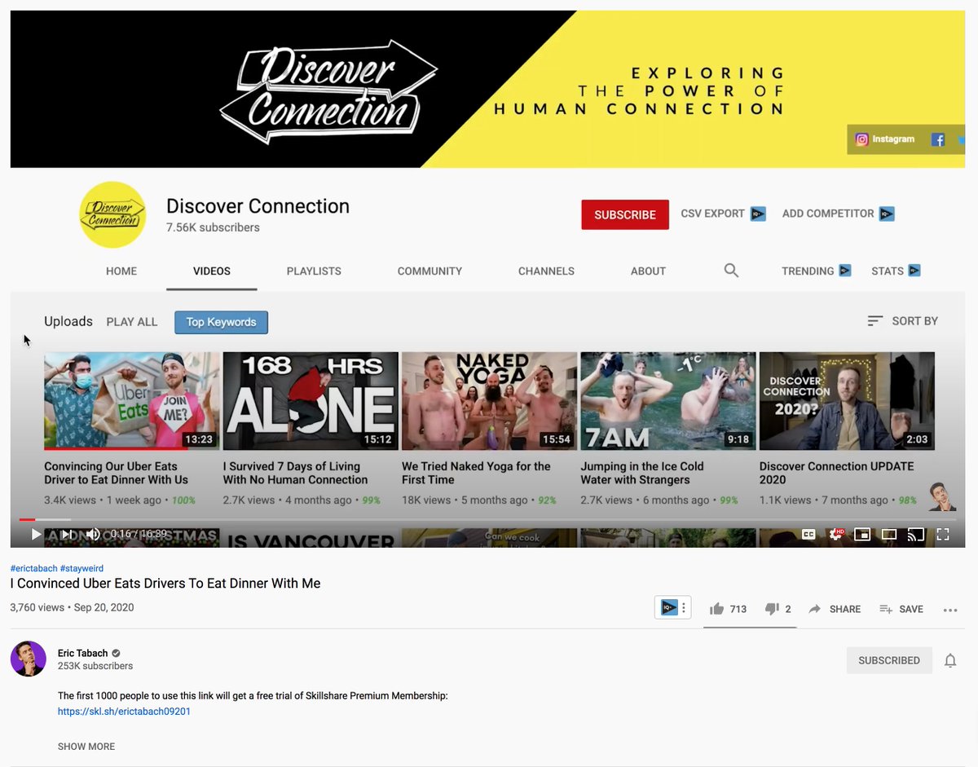Switch to theater mode icon
Image resolution: width=978 pixels, height=767 pixels.
click(x=889, y=535)
